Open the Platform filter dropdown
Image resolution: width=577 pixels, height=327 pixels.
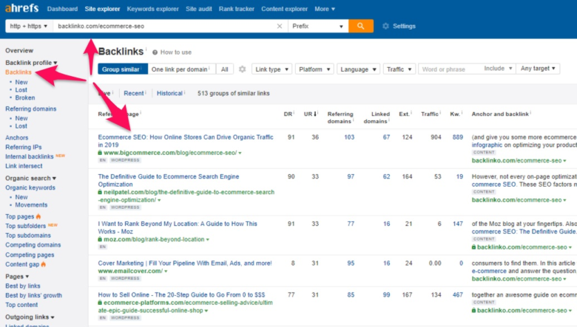click(314, 69)
